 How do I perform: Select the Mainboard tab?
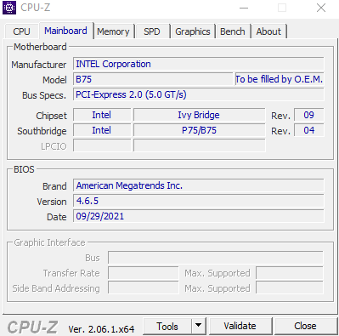(65, 31)
